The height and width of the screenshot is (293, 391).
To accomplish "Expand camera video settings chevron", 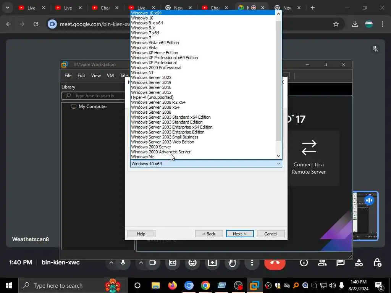I will click(141, 262).
